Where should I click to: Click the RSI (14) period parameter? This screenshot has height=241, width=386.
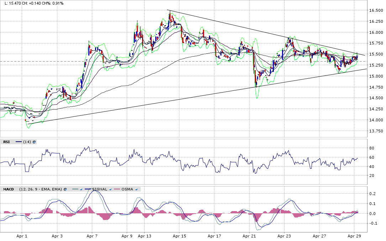point(27,142)
